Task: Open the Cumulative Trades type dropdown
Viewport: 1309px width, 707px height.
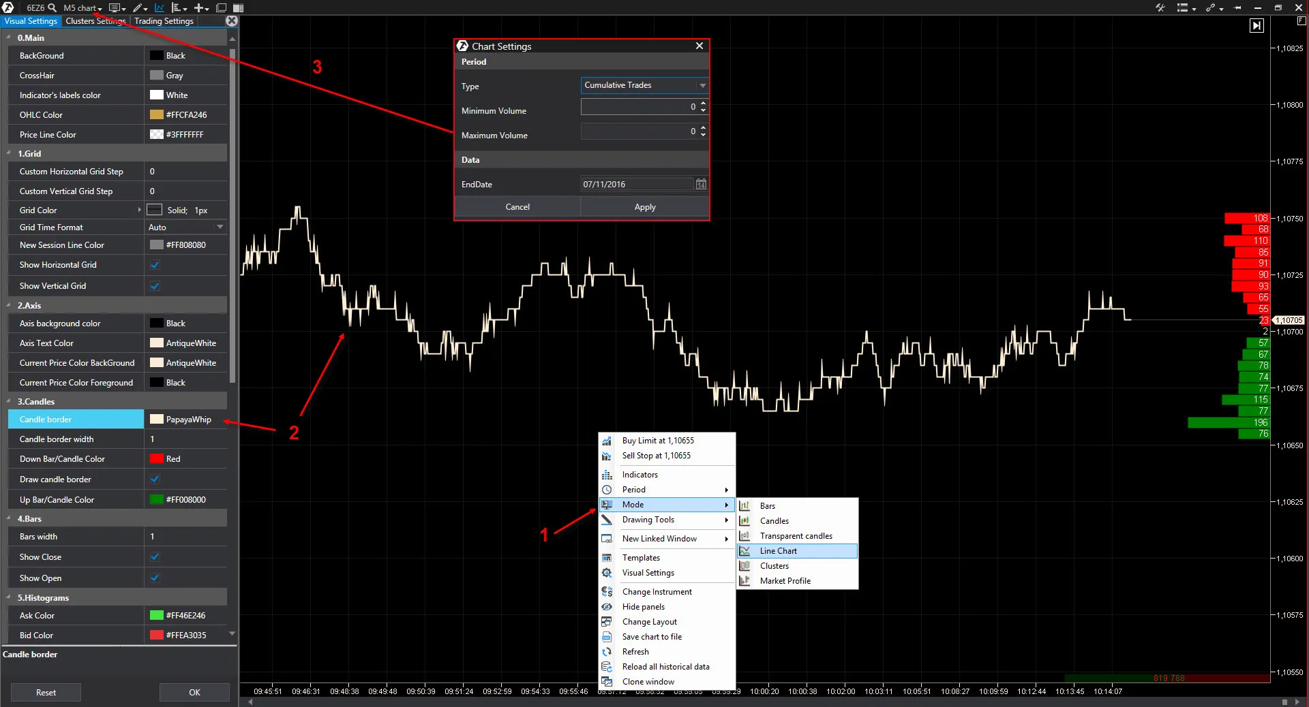Action: [x=644, y=85]
